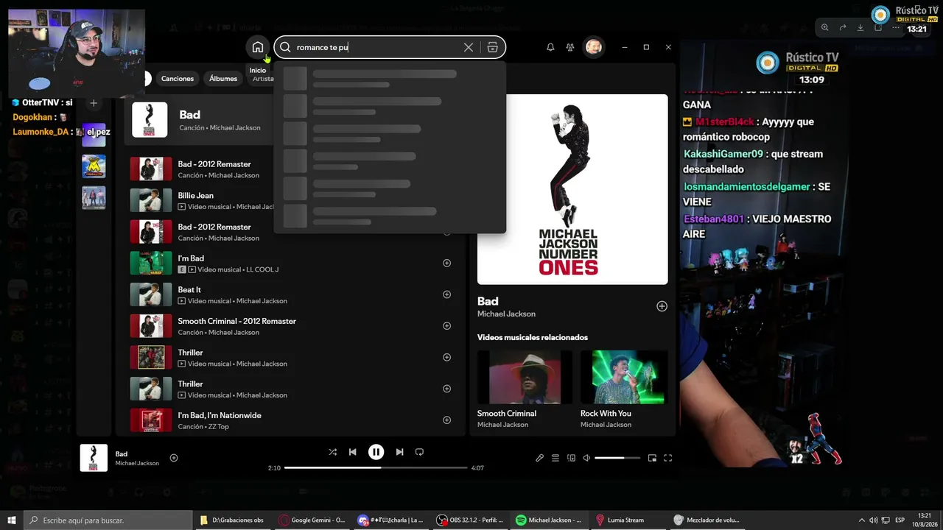Open the notifications bell
This screenshot has height=530, width=943.
click(x=550, y=47)
